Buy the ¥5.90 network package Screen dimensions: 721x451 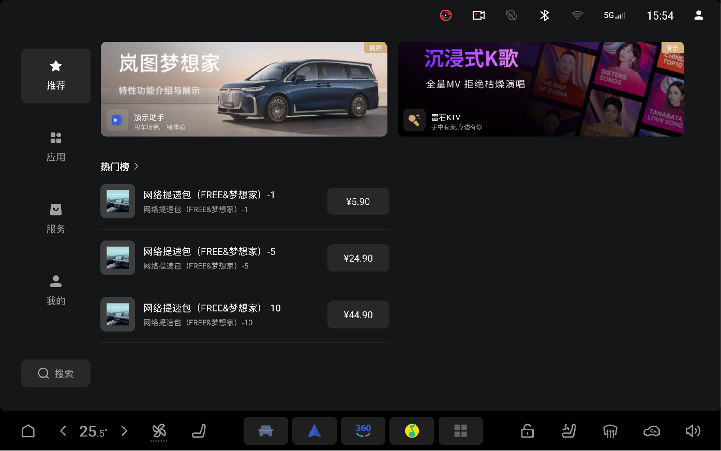coord(358,202)
